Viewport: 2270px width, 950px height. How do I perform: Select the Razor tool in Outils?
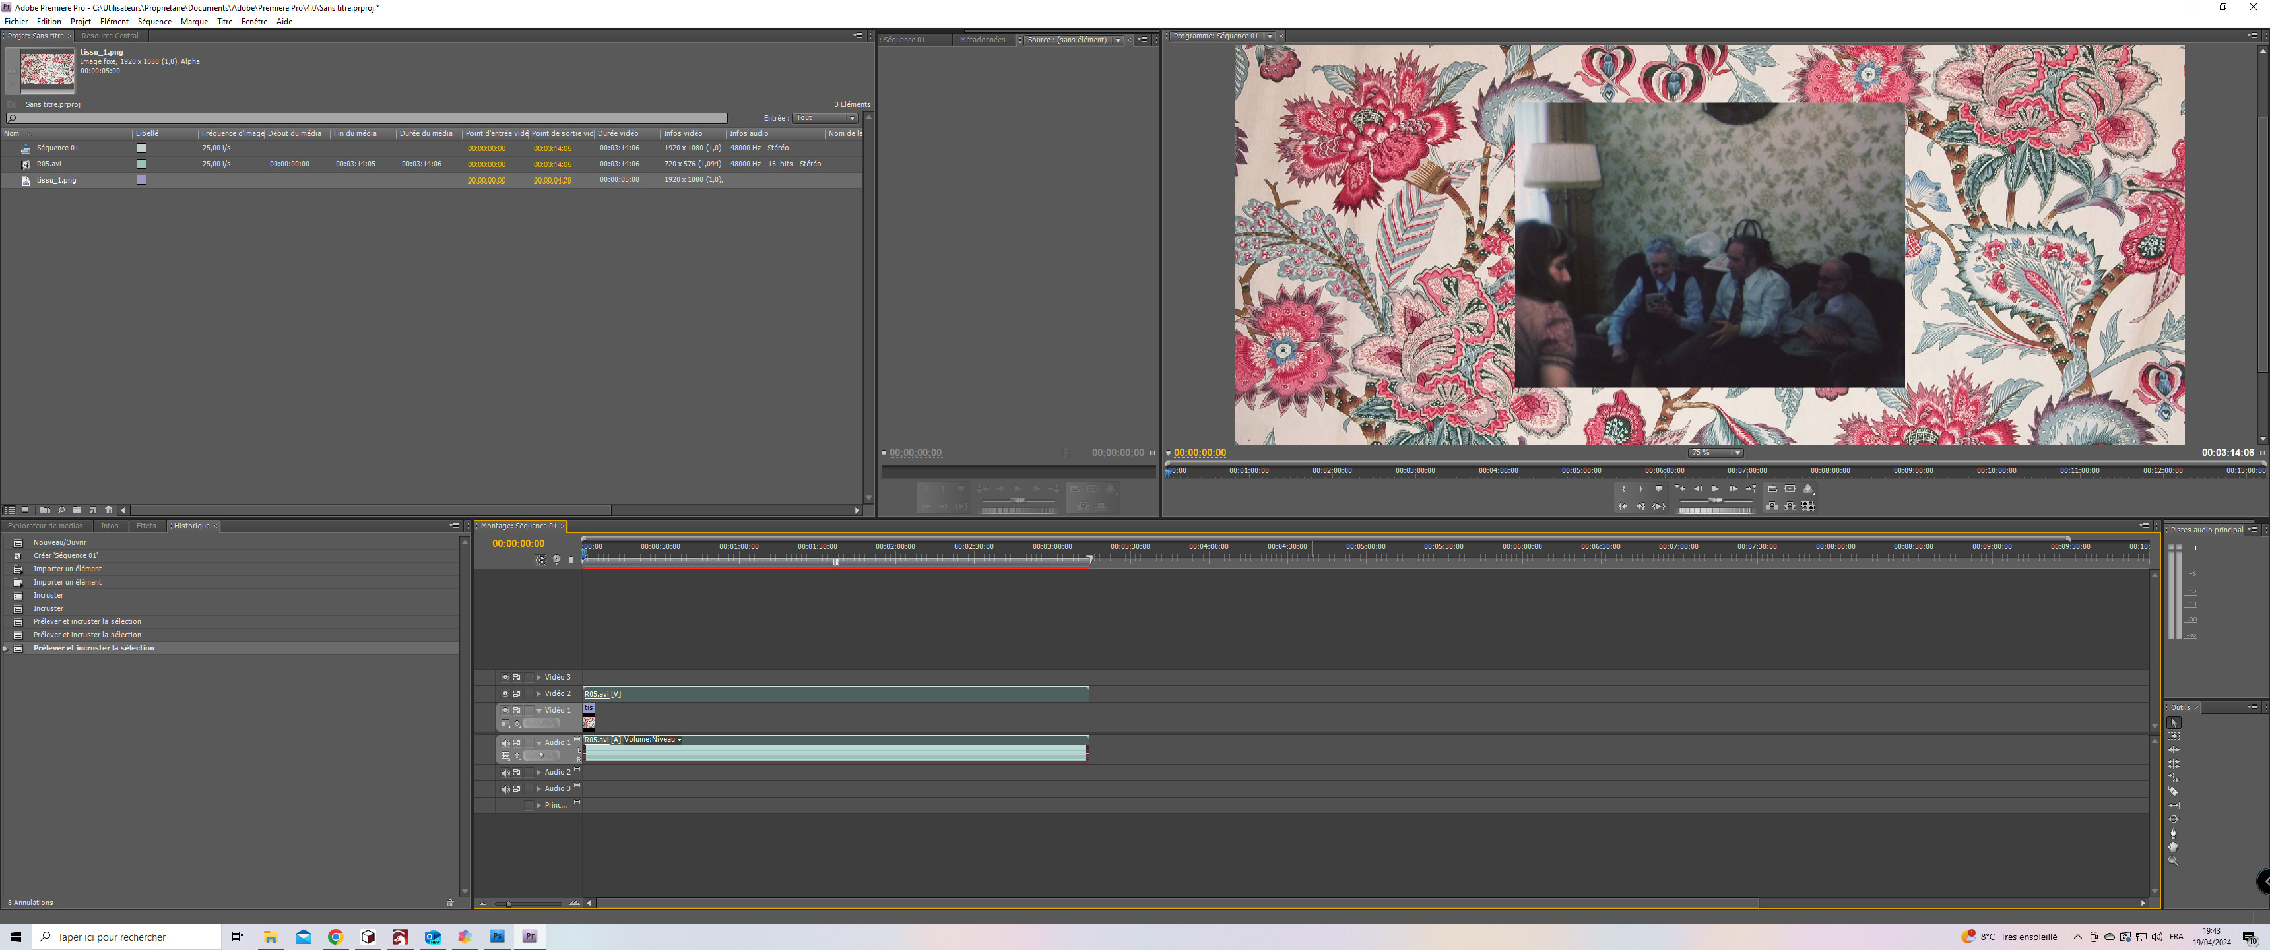tap(2173, 792)
